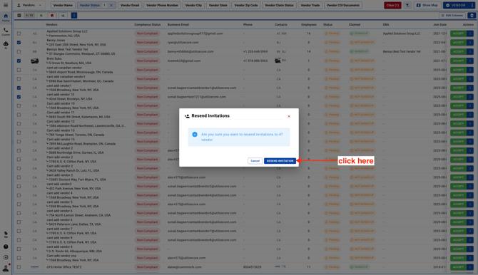The image size is (478, 275).
Task: Uncheck the Benny Jones row checkbox
Action: click(19, 43)
